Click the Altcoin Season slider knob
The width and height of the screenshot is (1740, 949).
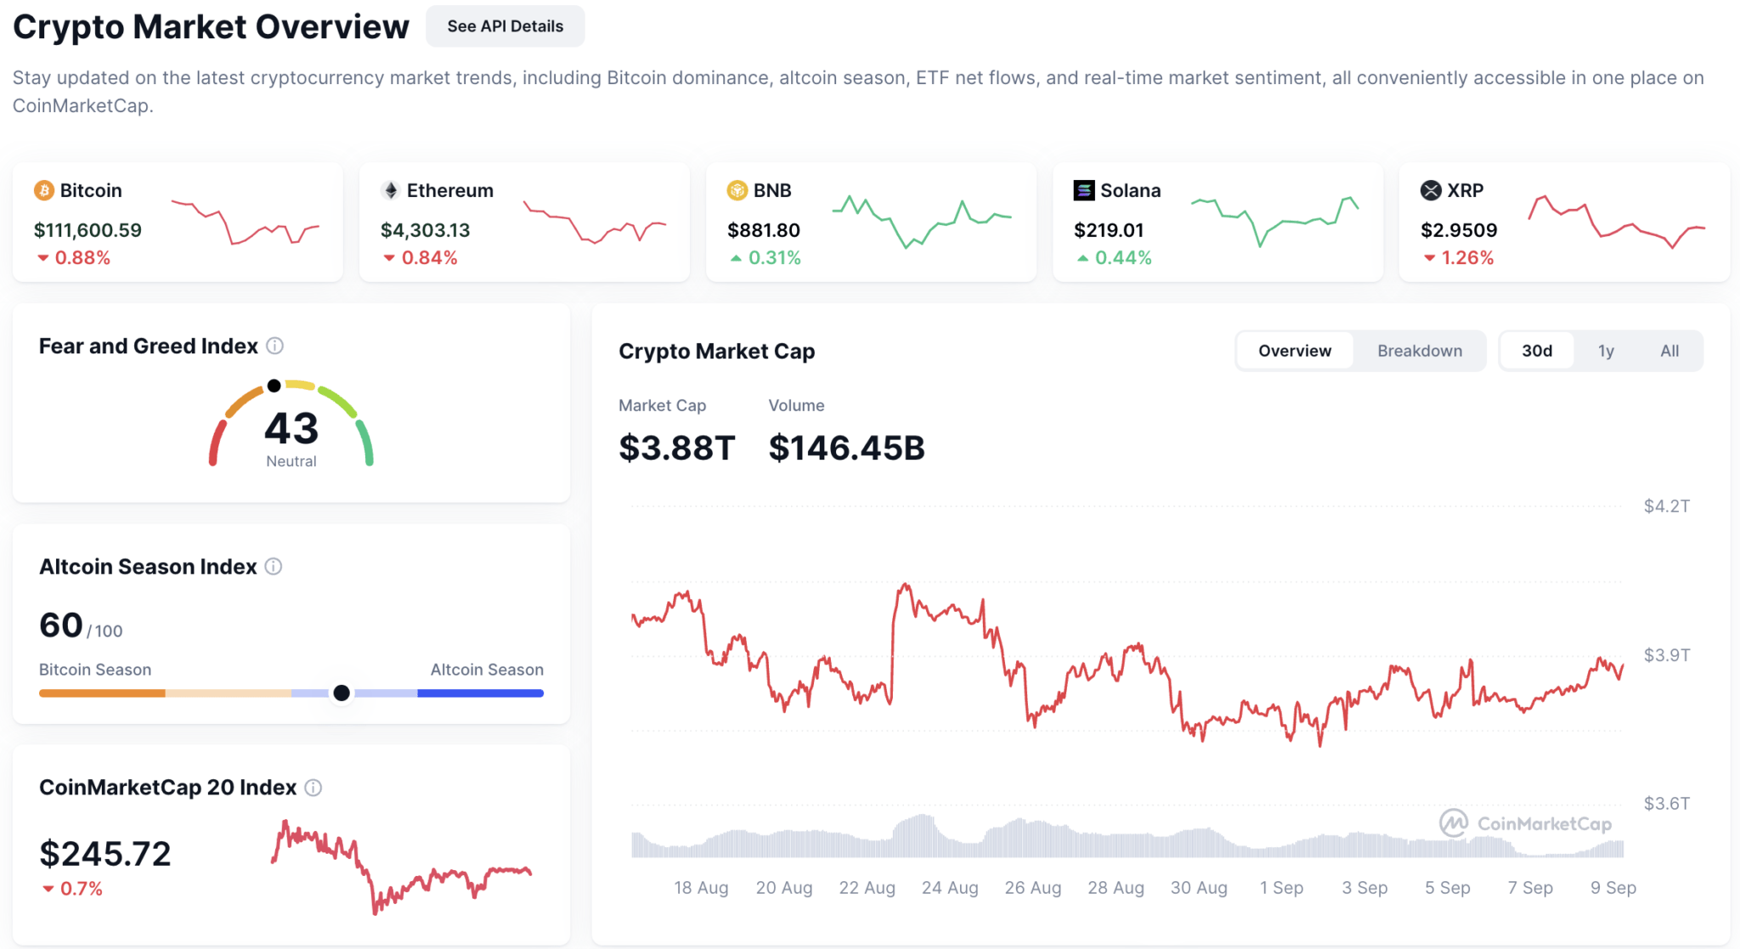click(342, 693)
